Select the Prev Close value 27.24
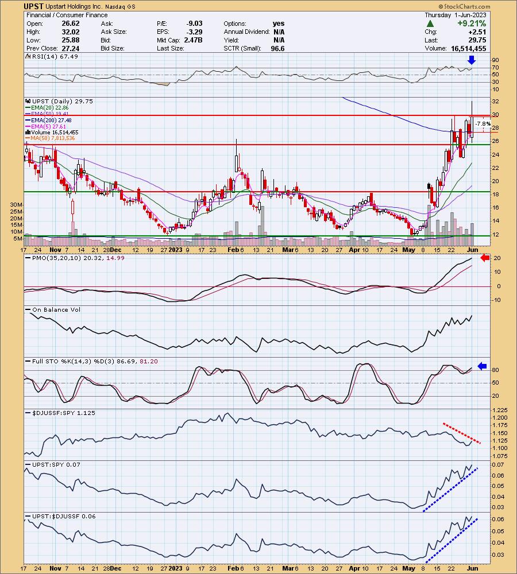This screenshot has width=517, height=574. click(x=70, y=48)
